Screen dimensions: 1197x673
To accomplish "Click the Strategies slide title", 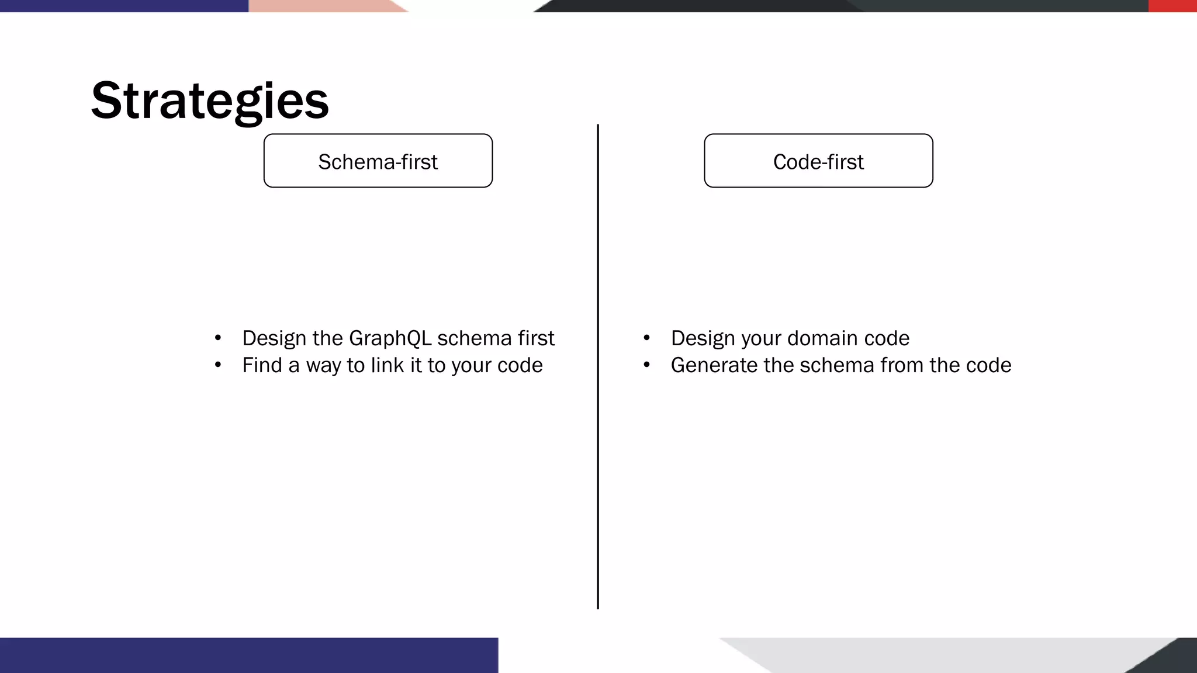I will (210, 100).
